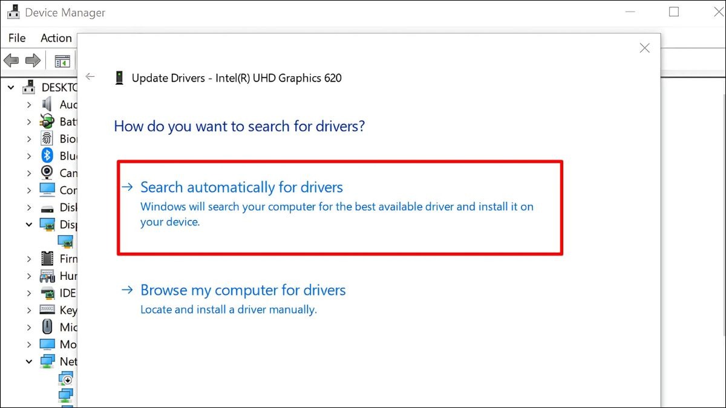Select the Cameras webcam category icon

pos(47,173)
